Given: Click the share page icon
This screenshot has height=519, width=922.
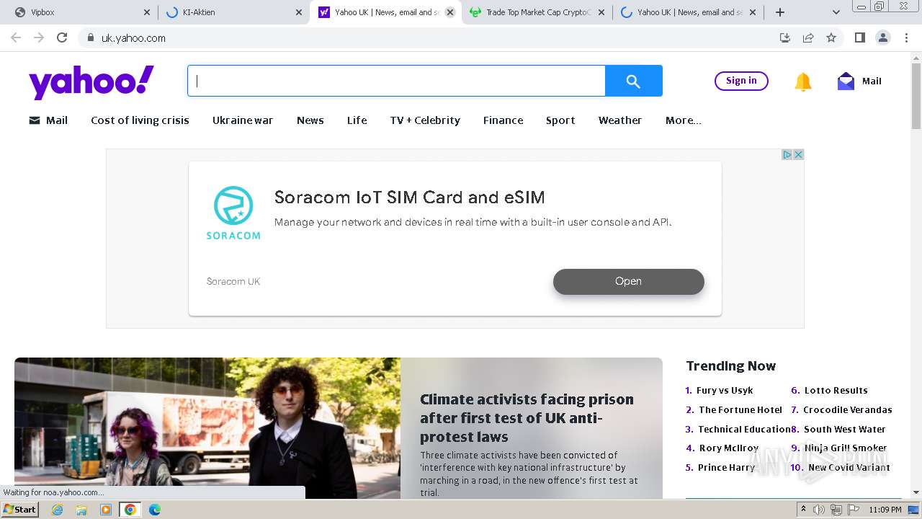Looking at the screenshot, I should pyautogui.click(x=808, y=37).
